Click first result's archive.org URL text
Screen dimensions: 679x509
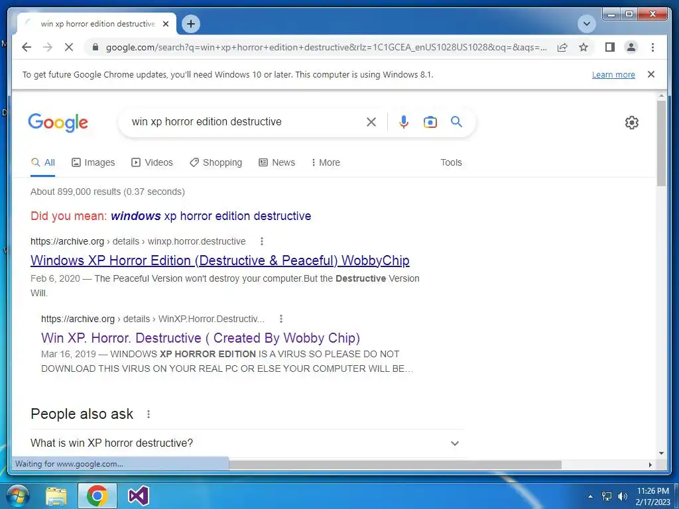(x=138, y=241)
